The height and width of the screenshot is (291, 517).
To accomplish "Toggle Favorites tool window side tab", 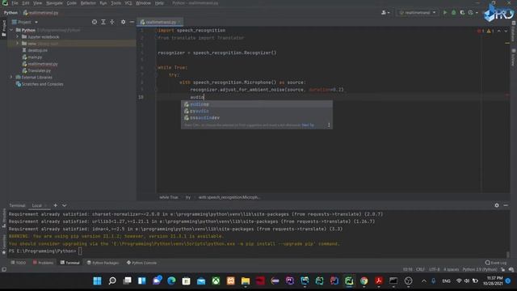I will (4, 245).
